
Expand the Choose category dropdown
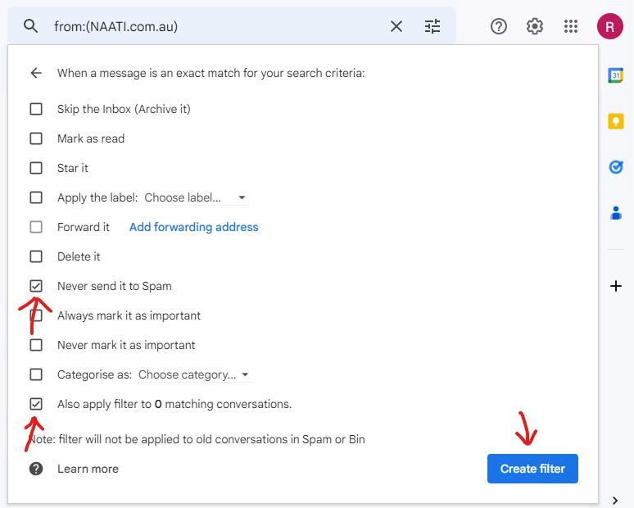pos(194,374)
